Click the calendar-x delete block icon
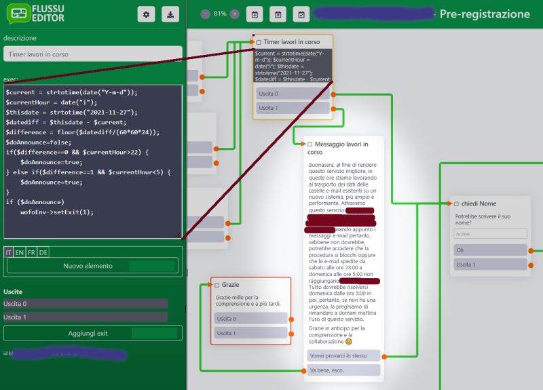This screenshot has width=543, height=390. click(278, 14)
